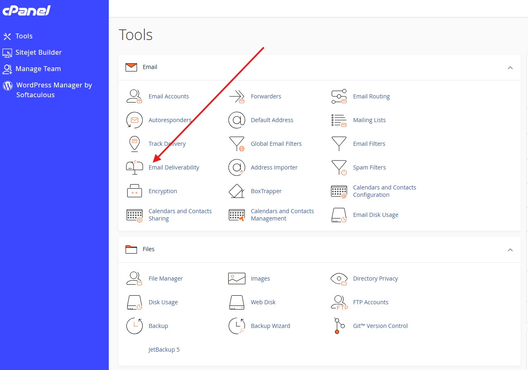Click the Forwarders arrow icon
The width and height of the screenshot is (528, 370).
click(x=236, y=96)
